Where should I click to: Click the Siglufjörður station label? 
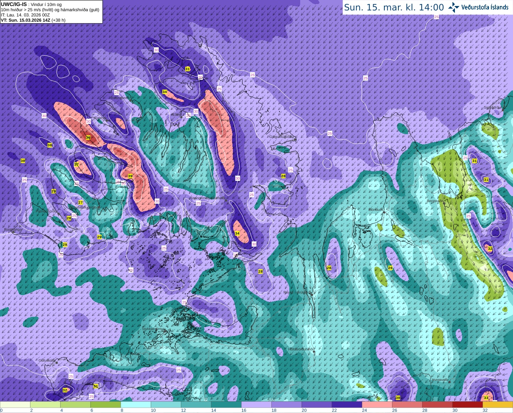[x=493, y=107]
